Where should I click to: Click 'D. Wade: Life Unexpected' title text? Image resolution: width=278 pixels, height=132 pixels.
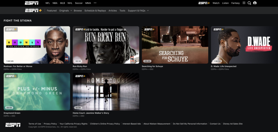pyautogui.click(x=224, y=66)
